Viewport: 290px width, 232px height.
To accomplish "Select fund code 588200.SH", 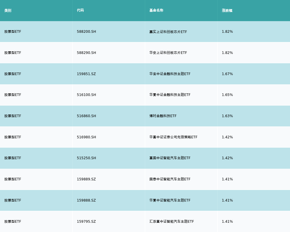I will 86,32.
